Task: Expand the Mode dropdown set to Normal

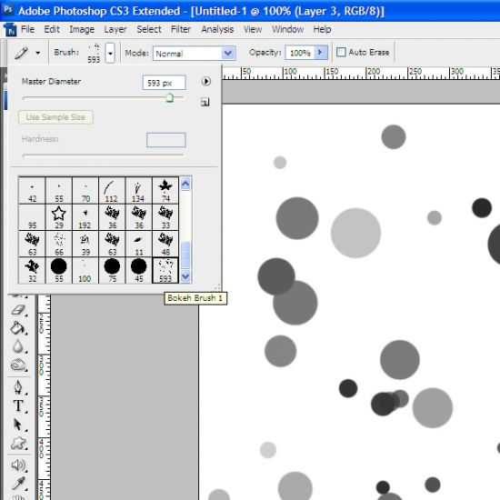Action: (194, 54)
